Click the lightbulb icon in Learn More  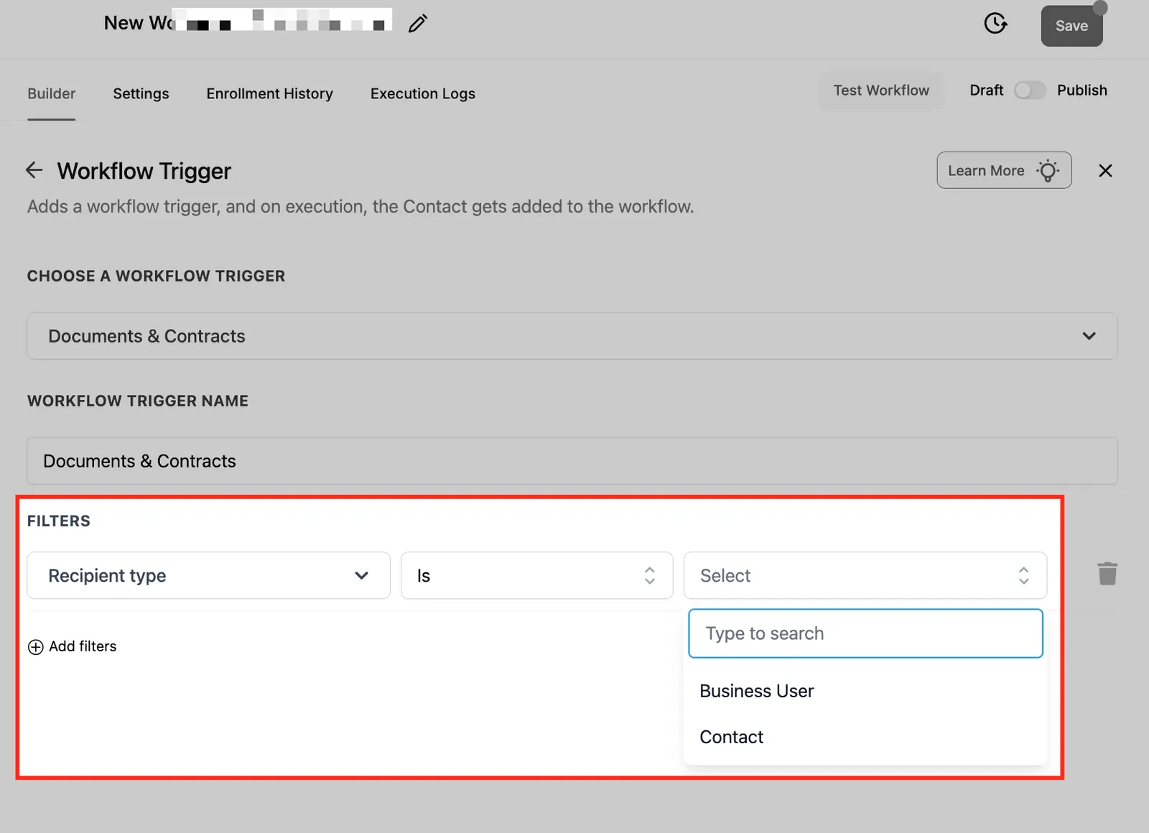pyautogui.click(x=1048, y=171)
